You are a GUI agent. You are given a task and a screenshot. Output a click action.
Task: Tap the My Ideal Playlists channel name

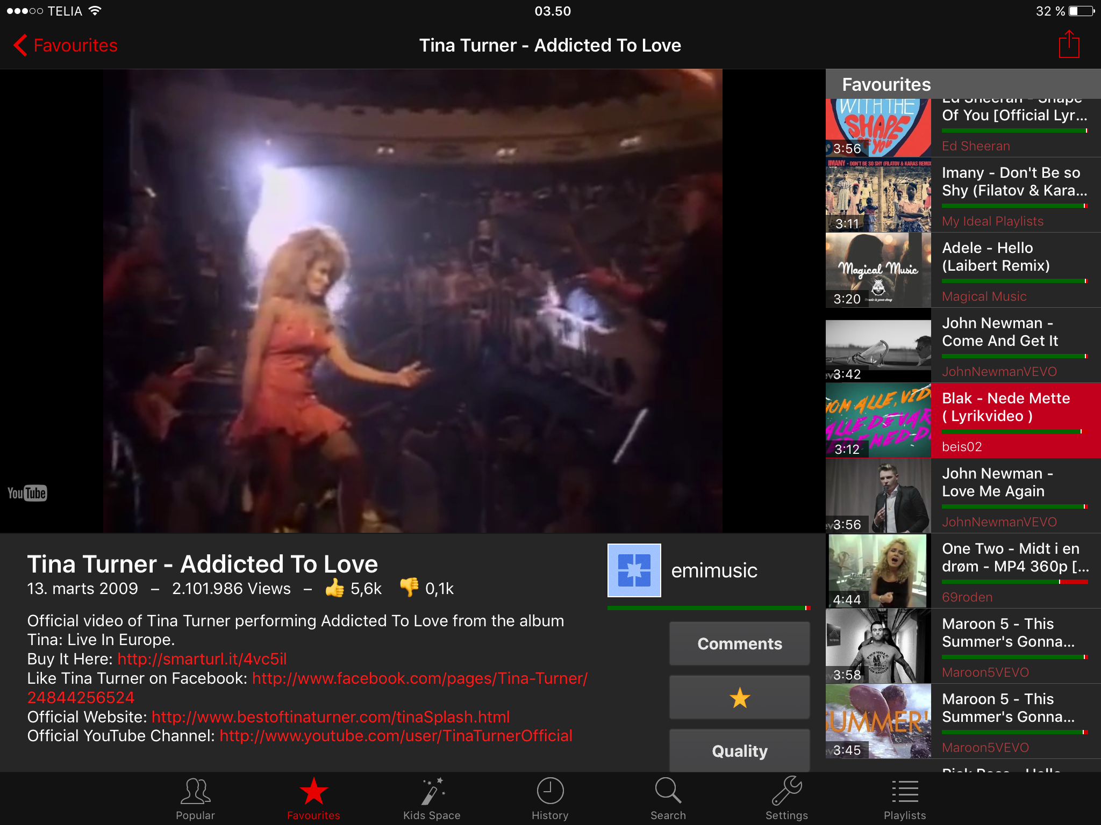point(992,221)
